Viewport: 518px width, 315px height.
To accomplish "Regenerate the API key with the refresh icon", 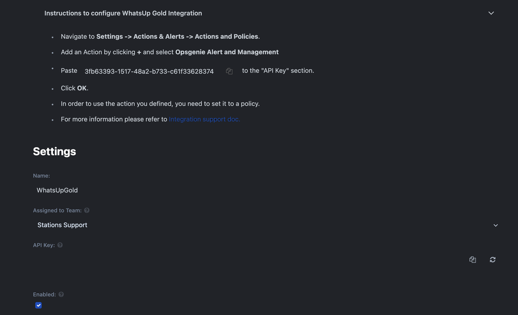I will pyautogui.click(x=492, y=259).
